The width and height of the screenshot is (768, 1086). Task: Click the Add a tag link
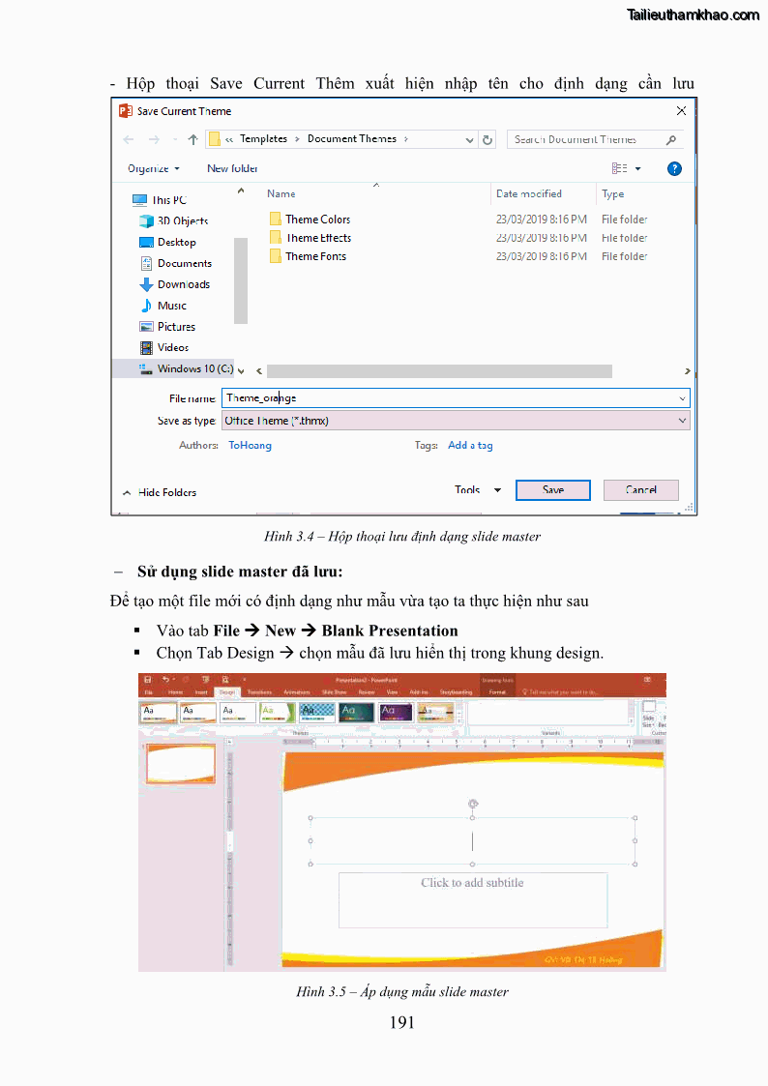[x=470, y=446]
